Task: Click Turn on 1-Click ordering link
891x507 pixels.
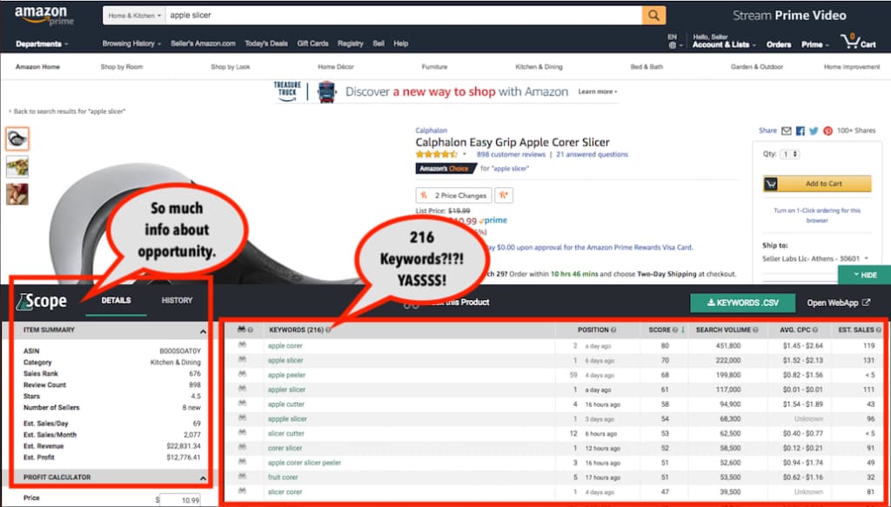Action: point(817,215)
